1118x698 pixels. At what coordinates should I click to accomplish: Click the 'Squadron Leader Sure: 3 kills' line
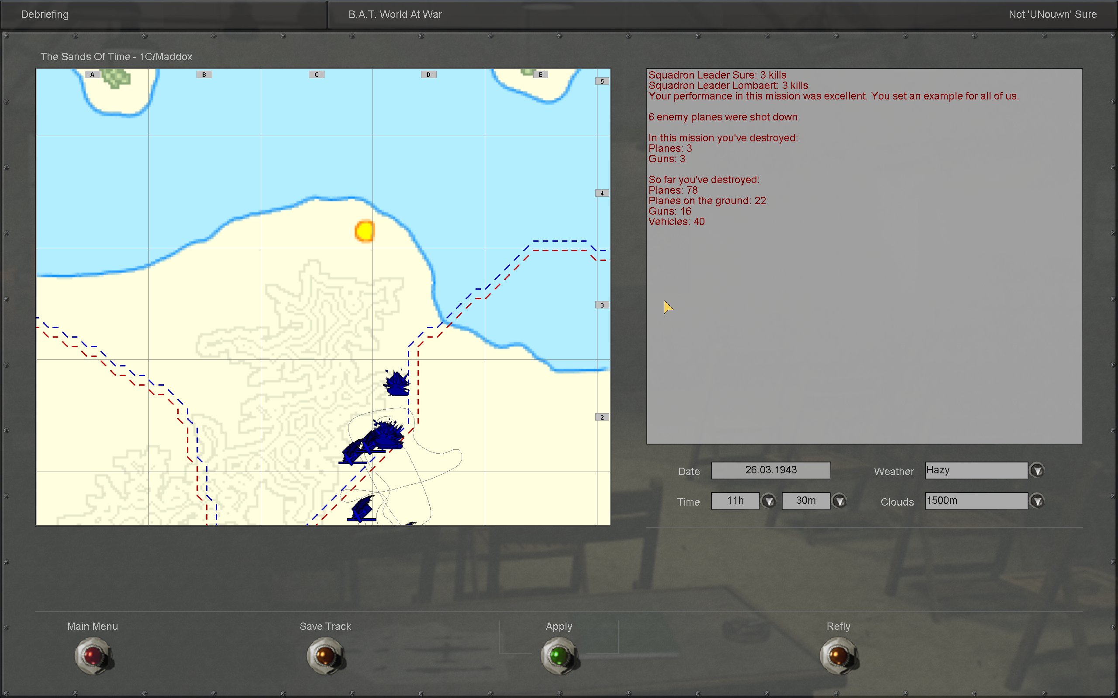717,75
